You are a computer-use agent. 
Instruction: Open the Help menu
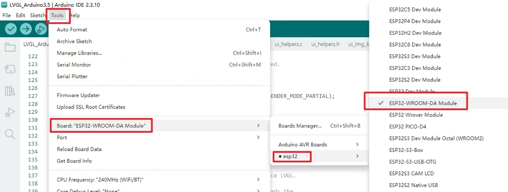[75, 15]
